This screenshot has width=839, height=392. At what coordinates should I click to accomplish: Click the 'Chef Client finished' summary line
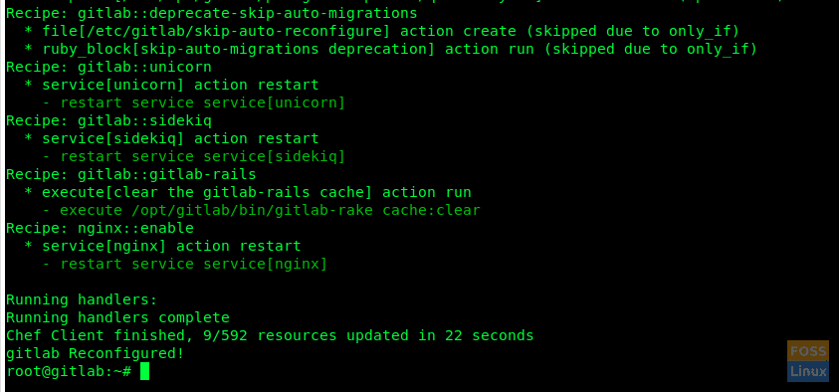[x=270, y=335]
